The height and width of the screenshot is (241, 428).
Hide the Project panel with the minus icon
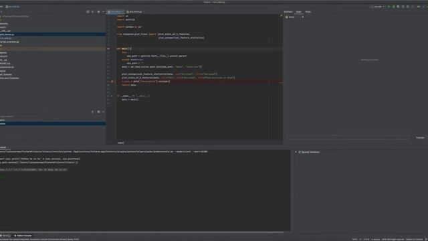point(103,12)
